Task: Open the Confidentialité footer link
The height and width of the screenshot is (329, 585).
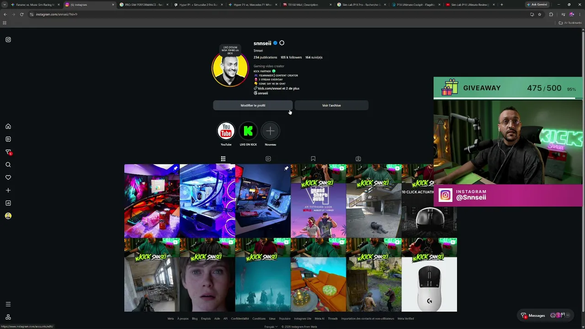Action: [x=240, y=318]
